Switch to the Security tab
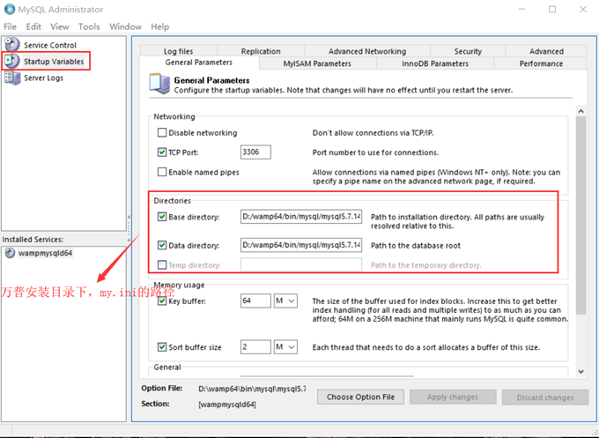The height and width of the screenshot is (438, 599). [x=468, y=51]
